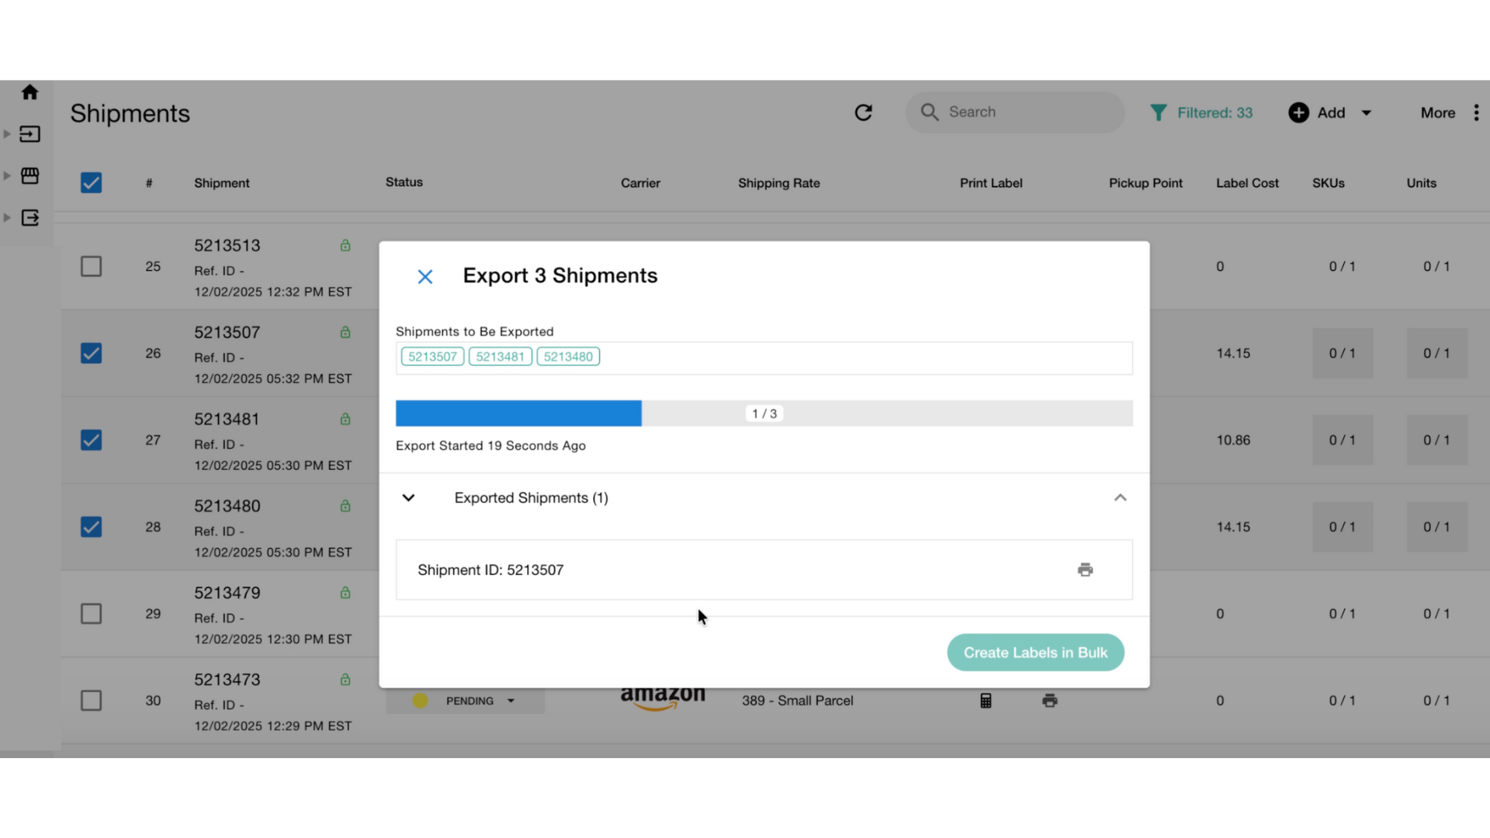Collapse the Exported Shipments section
1490x838 pixels.
click(x=1120, y=497)
